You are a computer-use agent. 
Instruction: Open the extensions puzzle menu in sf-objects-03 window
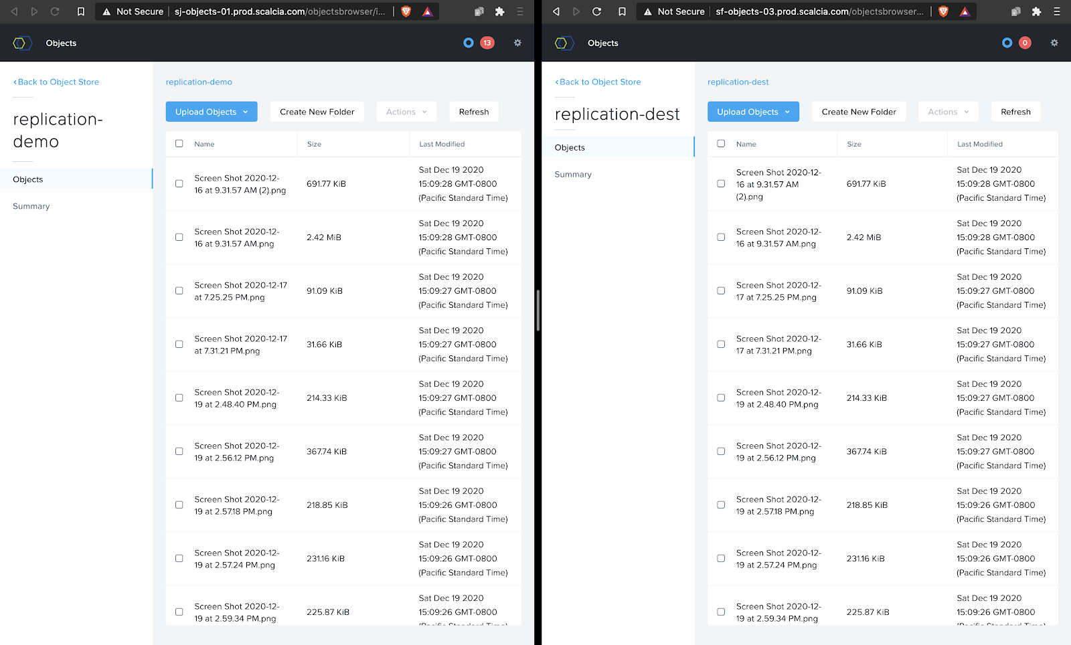tap(1036, 11)
